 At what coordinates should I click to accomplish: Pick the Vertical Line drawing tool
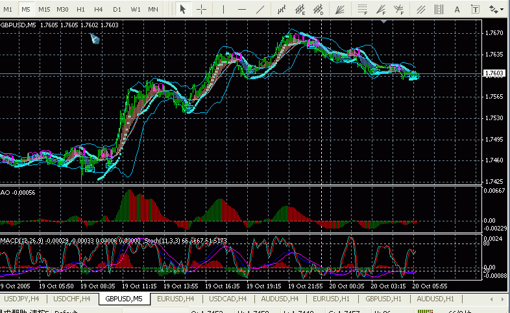(x=224, y=9)
